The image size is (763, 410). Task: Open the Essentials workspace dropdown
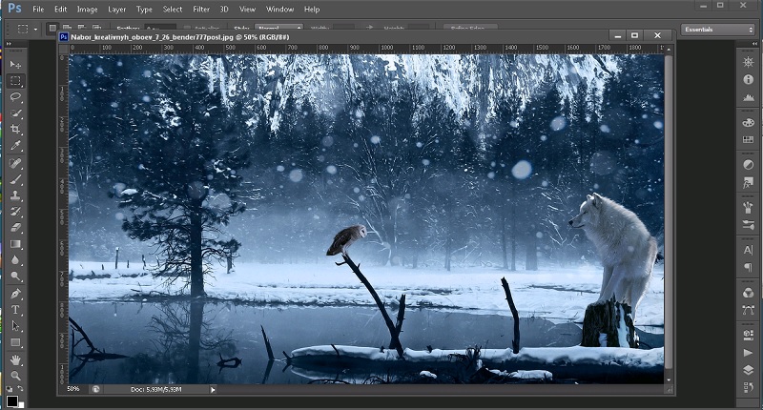point(718,30)
